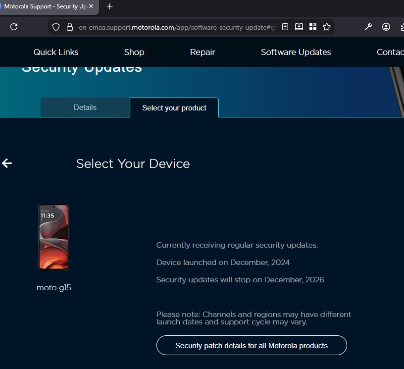Open the Shop menu item
The height and width of the screenshot is (369, 404).
point(134,52)
